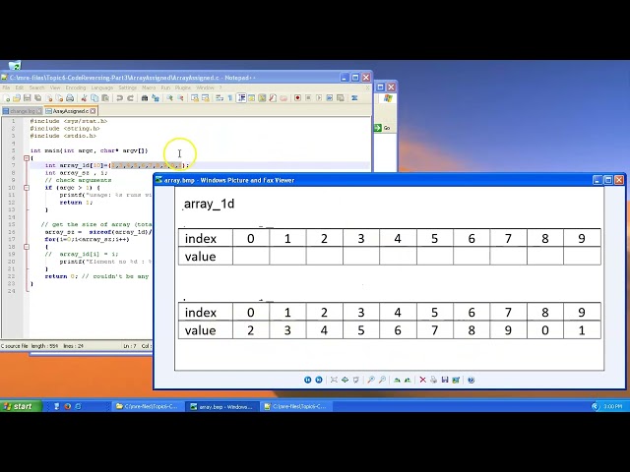Click the Copy icon in Notepad++ toolbar
This screenshot has height=472, width=630.
pyautogui.click(x=94, y=98)
